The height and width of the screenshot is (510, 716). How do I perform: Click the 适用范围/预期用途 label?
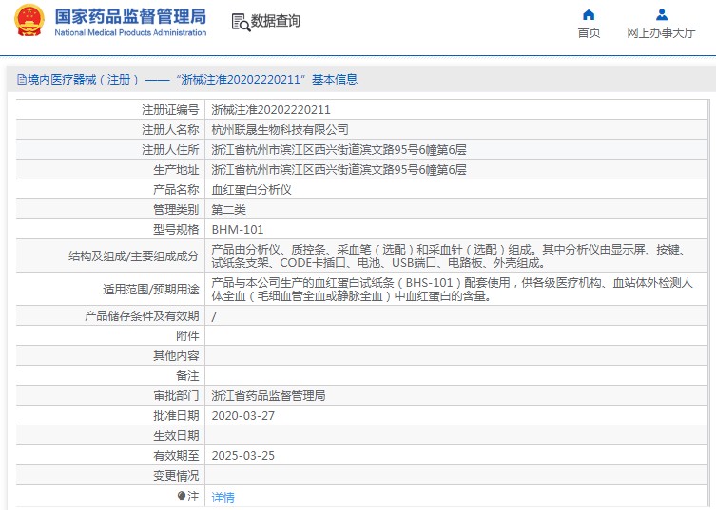coord(151,290)
